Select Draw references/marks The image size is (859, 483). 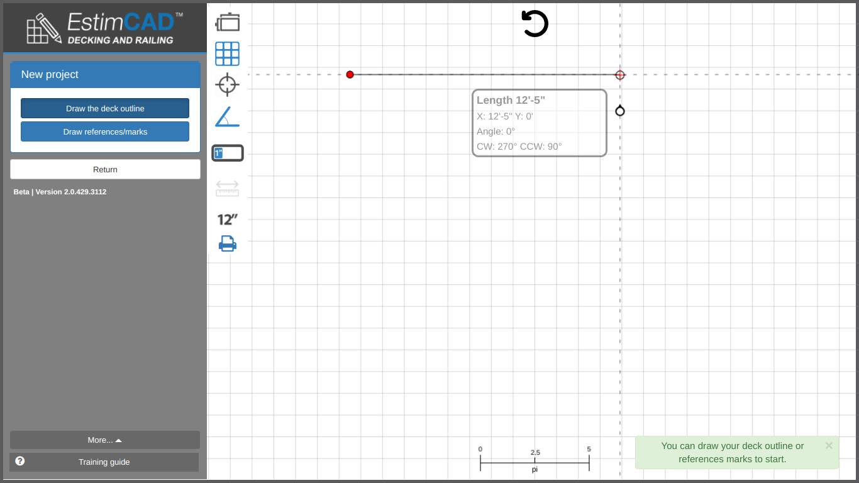coord(105,131)
